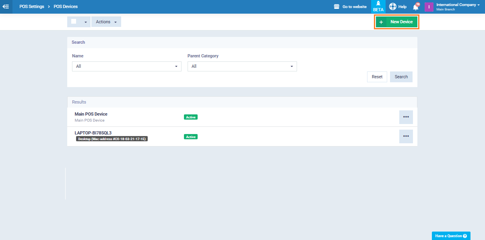
Task: Open the notifications bell
Action: (x=416, y=7)
